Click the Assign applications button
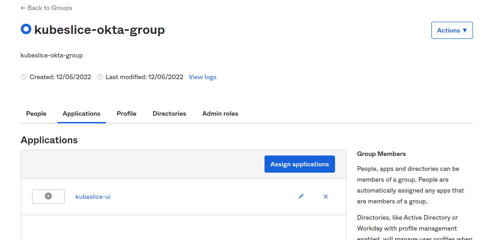Screen dimensions: 482x240 tap(300, 164)
